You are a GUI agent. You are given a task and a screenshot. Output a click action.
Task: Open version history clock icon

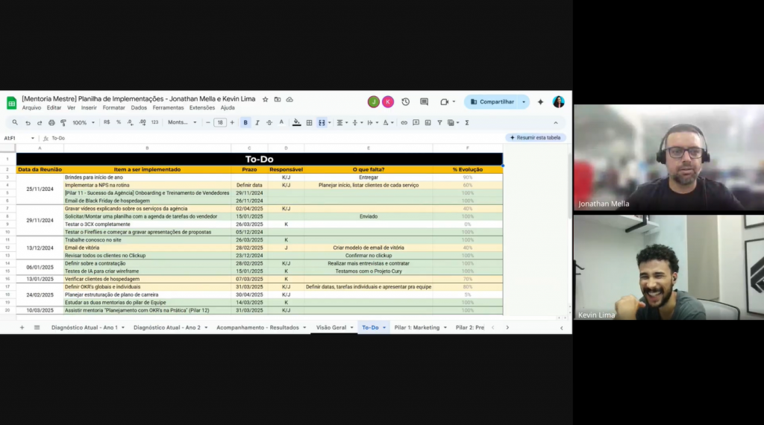(x=405, y=101)
